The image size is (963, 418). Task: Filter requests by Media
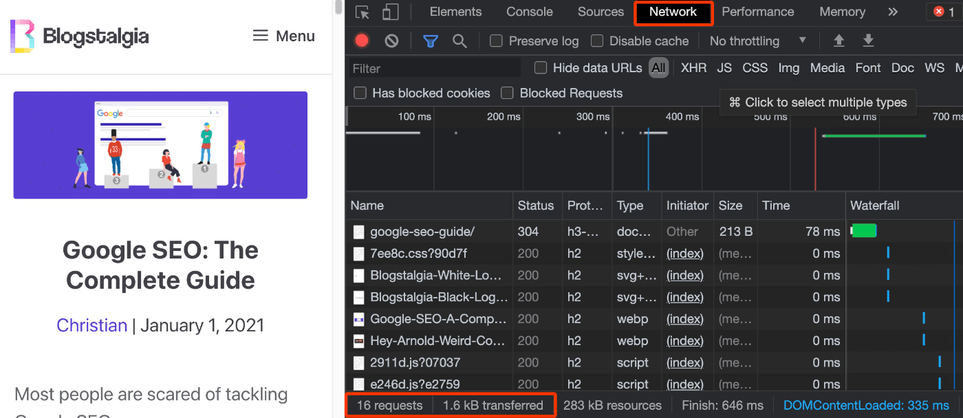pos(827,67)
